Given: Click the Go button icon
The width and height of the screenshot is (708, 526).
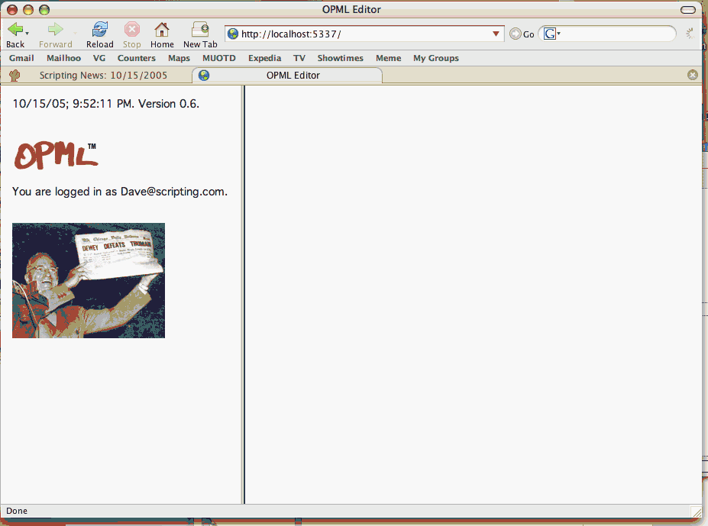Looking at the screenshot, I should (516, 34).
